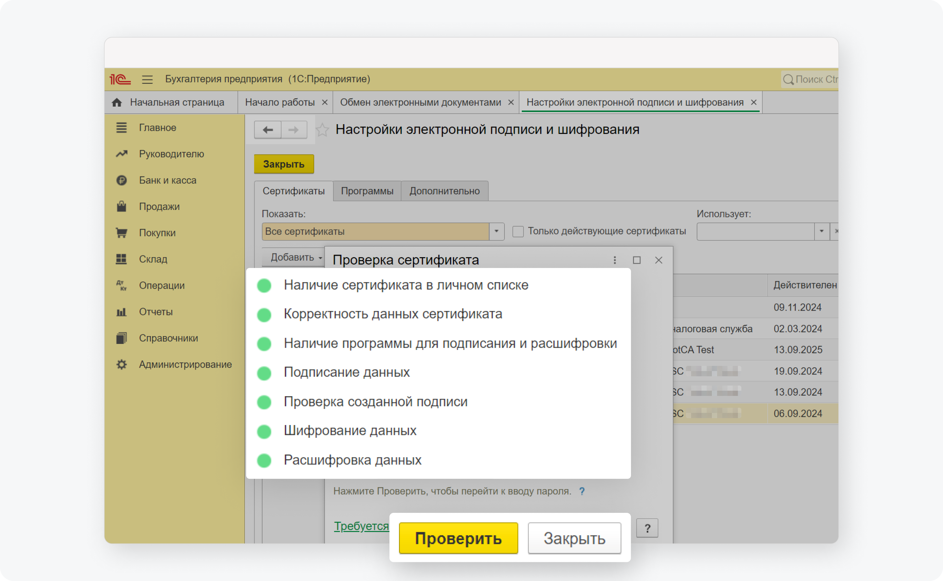Select the highlighted row dated 06.09.2024

(x=755, y=414)
